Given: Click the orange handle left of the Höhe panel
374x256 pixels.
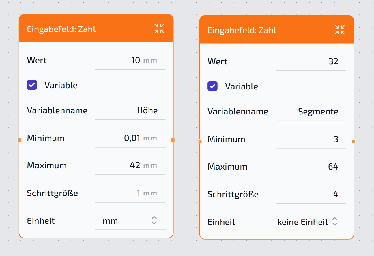Looking at the screenshot, I should pos(19,140).
